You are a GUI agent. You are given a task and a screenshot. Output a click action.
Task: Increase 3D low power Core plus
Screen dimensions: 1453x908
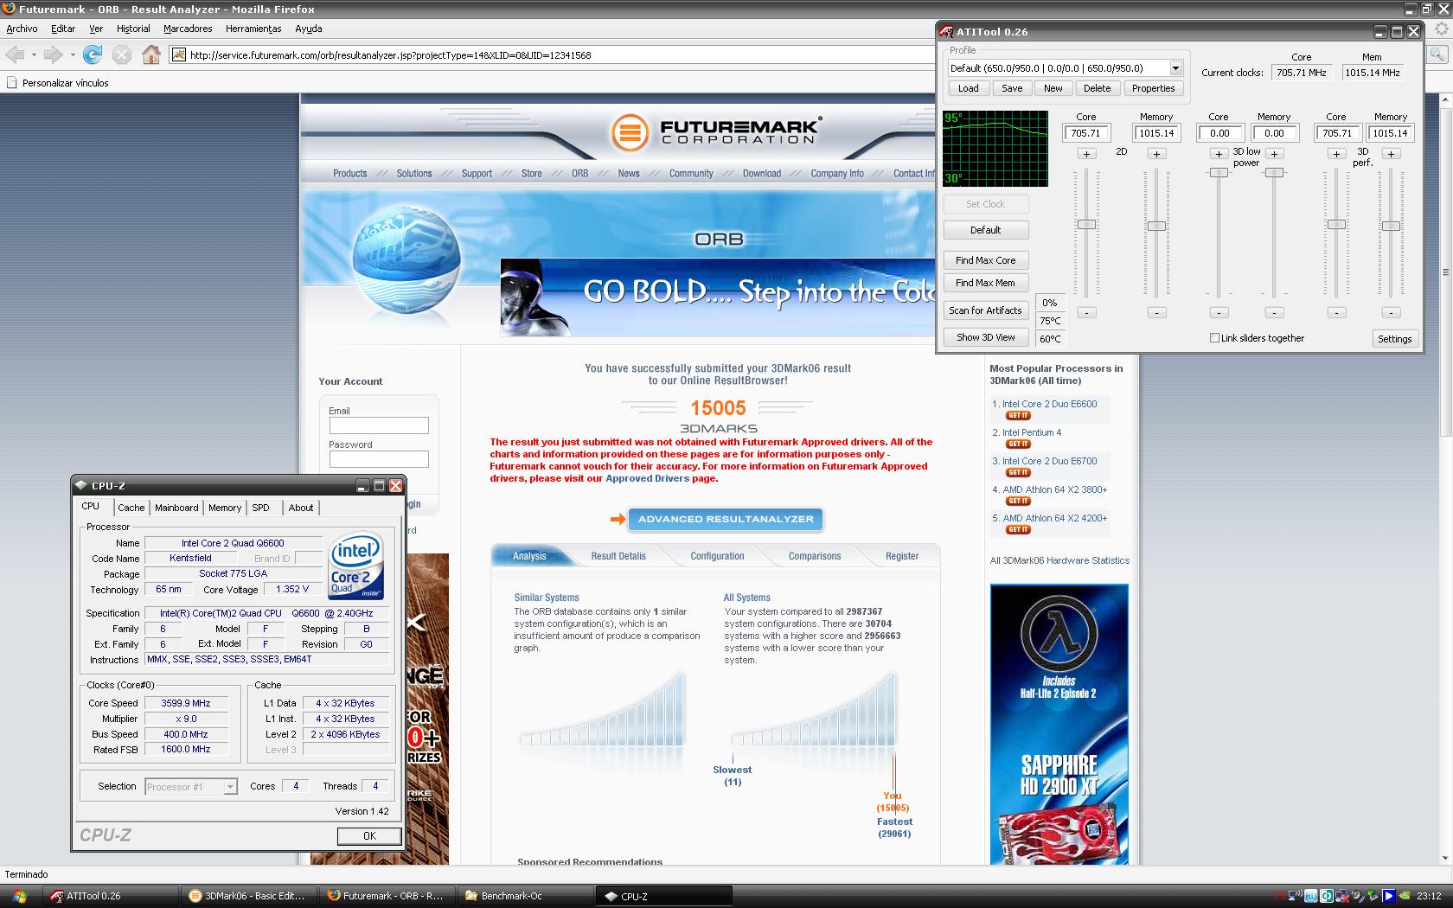click(1219, 153)
